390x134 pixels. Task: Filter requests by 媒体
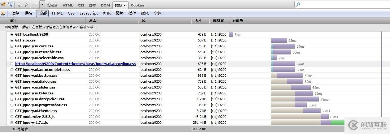(145, 13)
